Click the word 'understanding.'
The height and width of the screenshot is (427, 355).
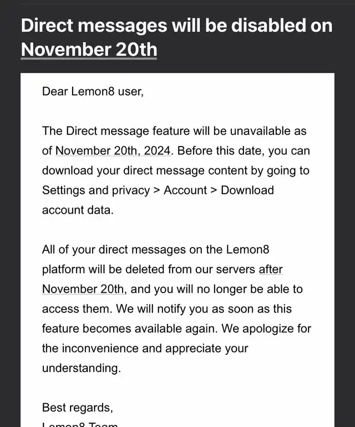click(82, 368)
